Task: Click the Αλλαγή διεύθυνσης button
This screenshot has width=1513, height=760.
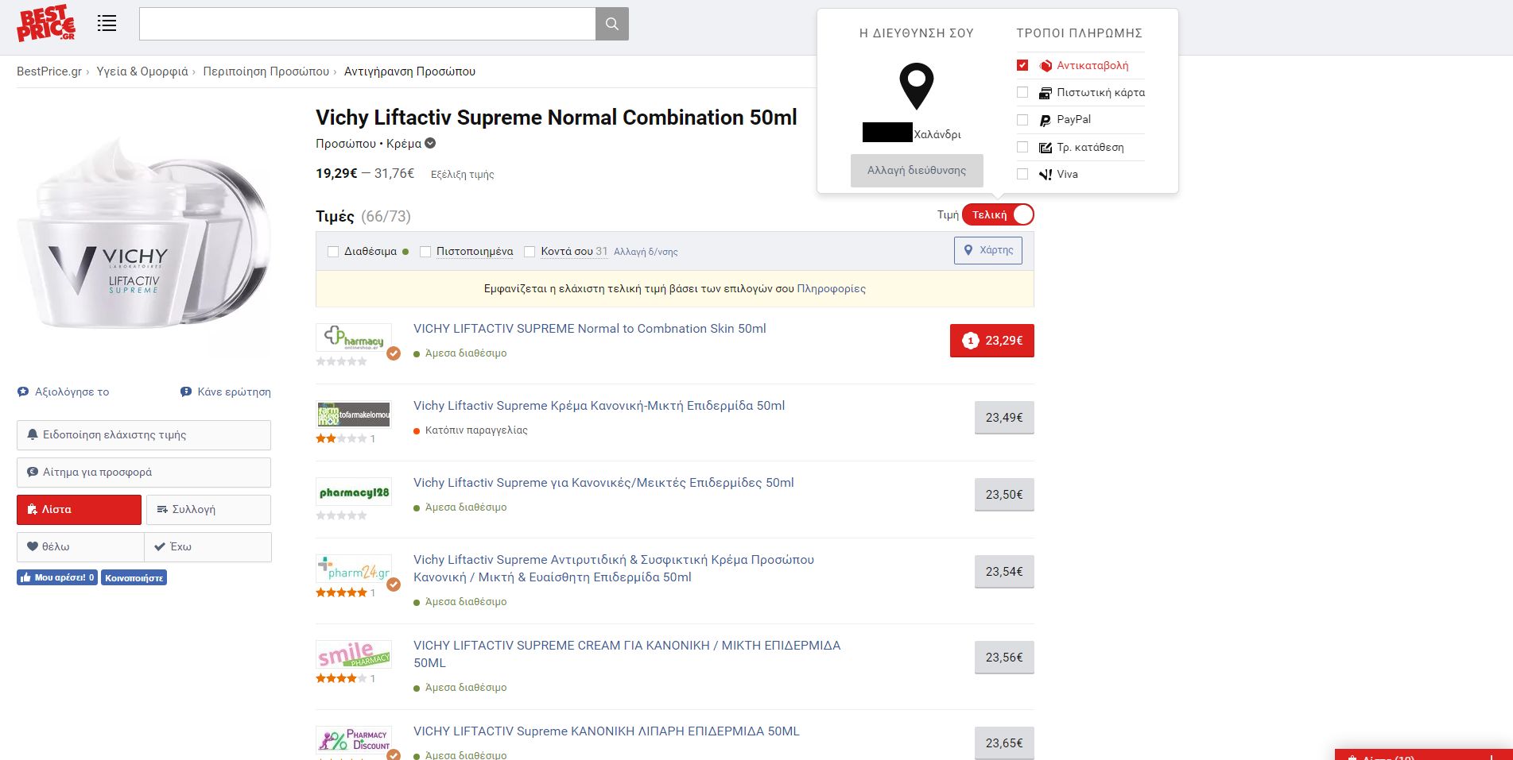Action: pos(916,171)
